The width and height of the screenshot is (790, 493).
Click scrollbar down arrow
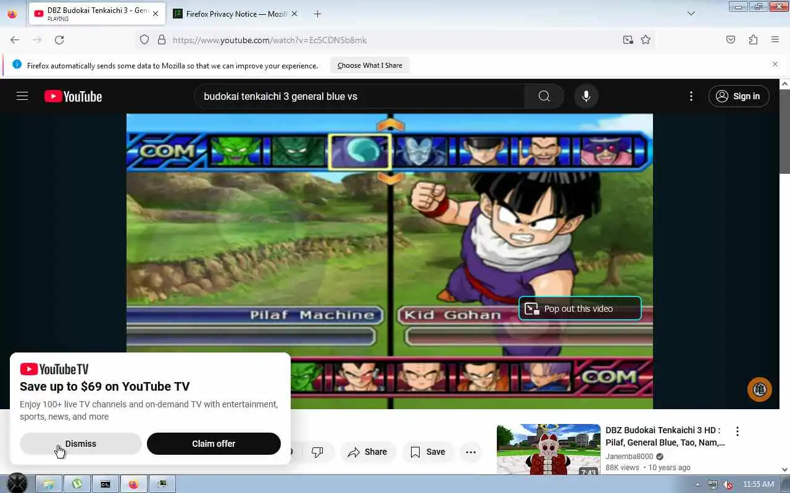784,469
